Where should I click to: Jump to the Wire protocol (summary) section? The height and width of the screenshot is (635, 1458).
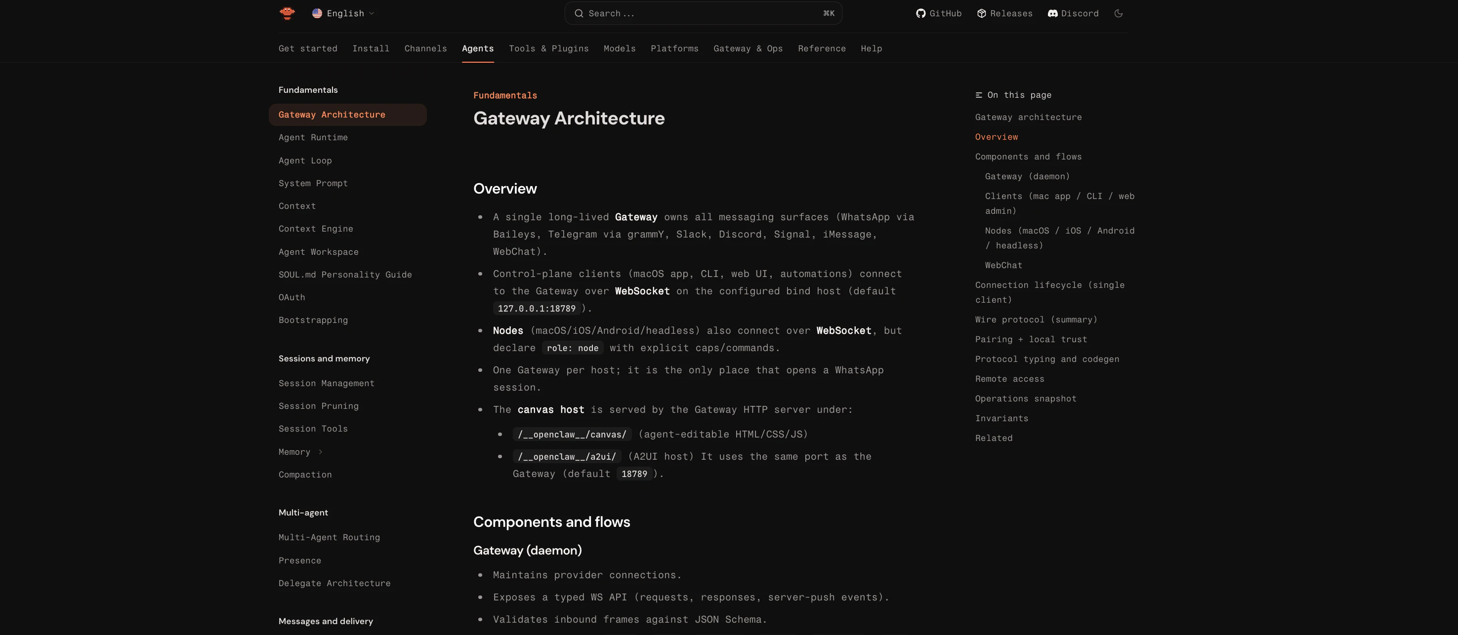[x=1036, y=319]
